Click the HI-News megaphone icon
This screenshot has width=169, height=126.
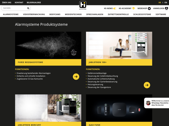pyautogui.click(x=115, y=8)
